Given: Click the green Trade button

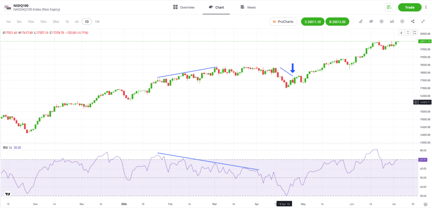Looking at the screenshot, I should [x=410, y=8].
